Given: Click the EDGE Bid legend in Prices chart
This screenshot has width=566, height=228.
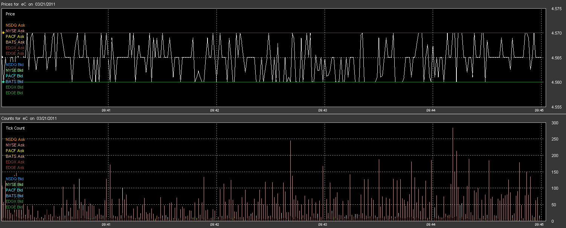Looking at the screenshot, I should coord(15,93).
